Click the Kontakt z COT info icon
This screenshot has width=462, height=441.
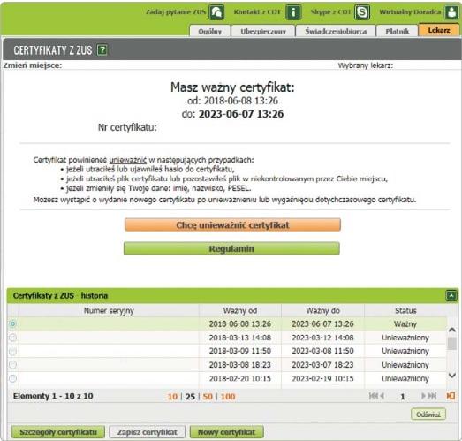click(293, 12)
